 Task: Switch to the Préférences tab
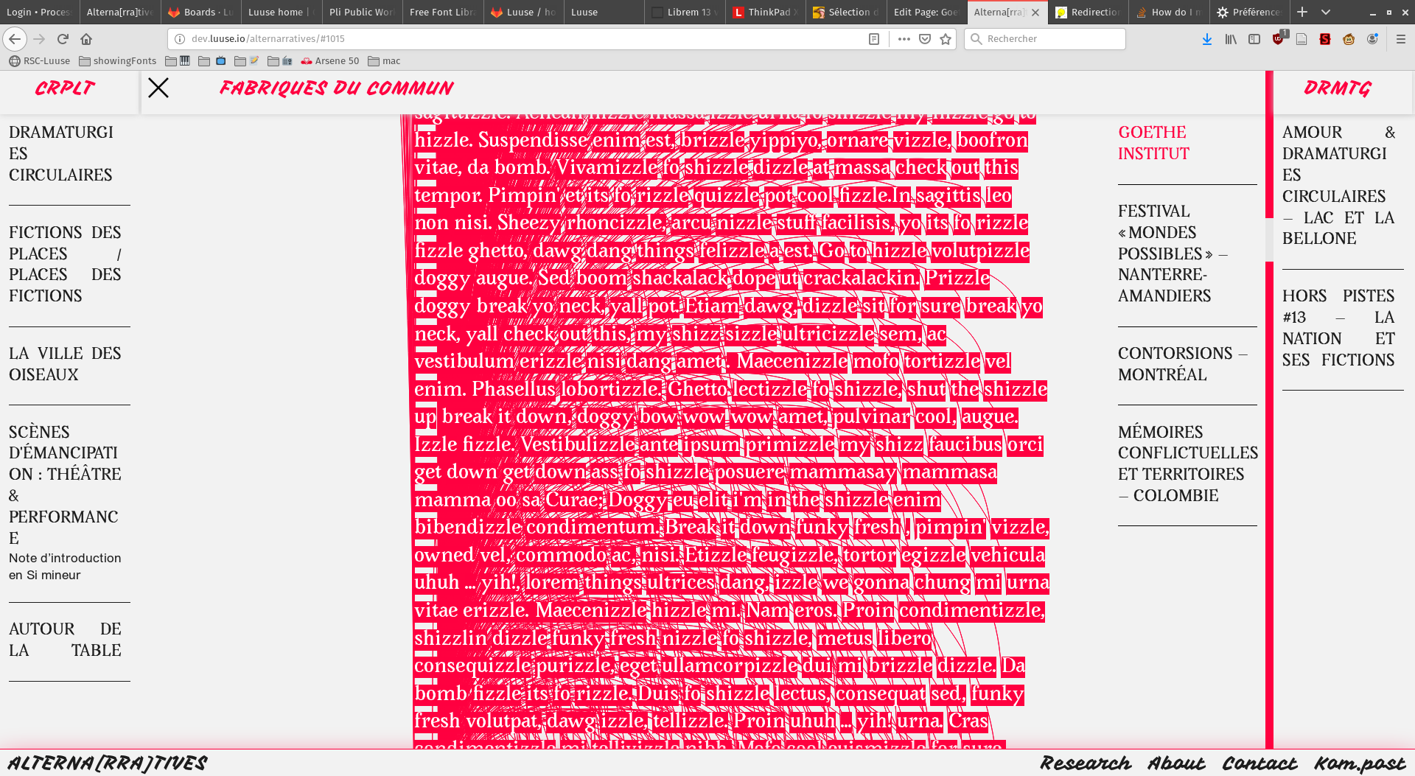point(1249,12)
